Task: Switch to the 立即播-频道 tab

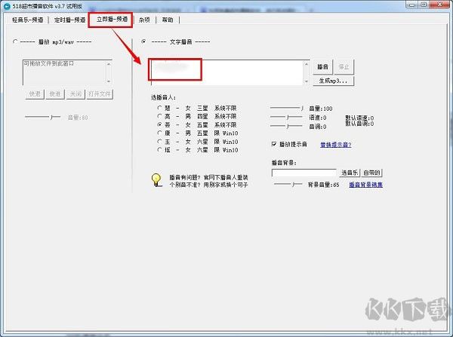Action: click(x=112, y=20)
